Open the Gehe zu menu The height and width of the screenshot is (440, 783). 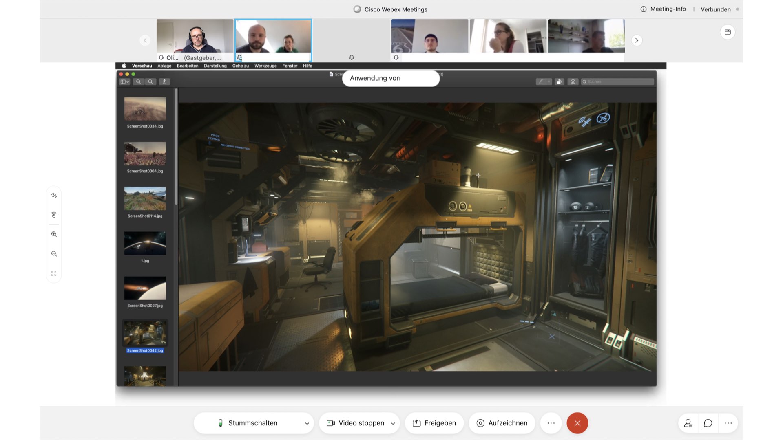click(x=241, y=66)
